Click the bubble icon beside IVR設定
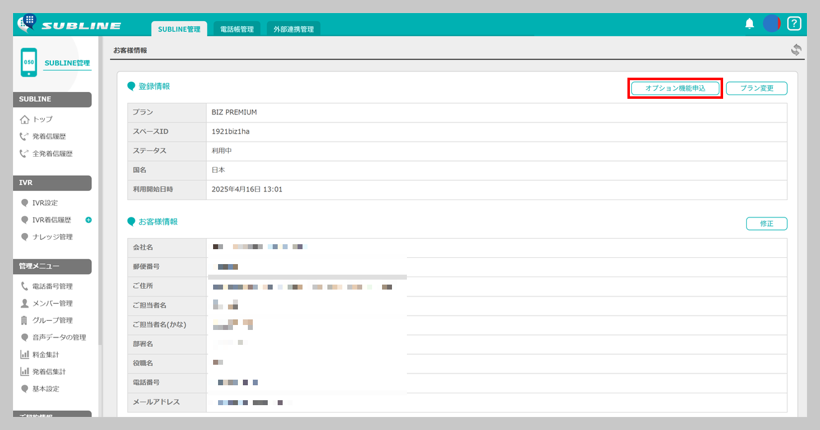 (x=25, y=203)
